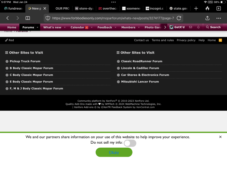This screenshot has width=227, height=170.
Task: Open the XenCentral.com feedback system link
Action: [145, 107]
